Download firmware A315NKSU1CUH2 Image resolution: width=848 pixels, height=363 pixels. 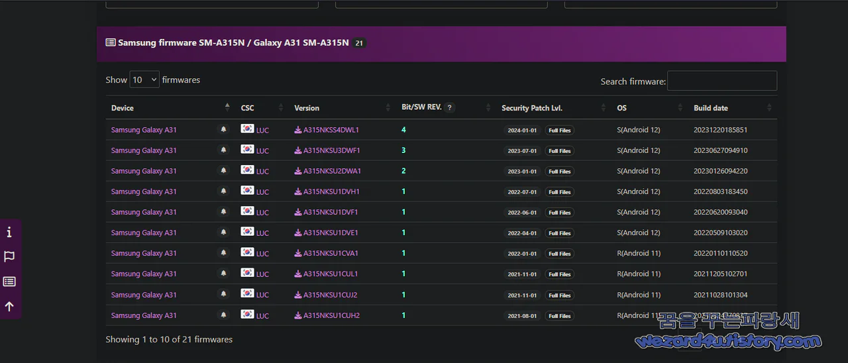(x=327, y=315)
